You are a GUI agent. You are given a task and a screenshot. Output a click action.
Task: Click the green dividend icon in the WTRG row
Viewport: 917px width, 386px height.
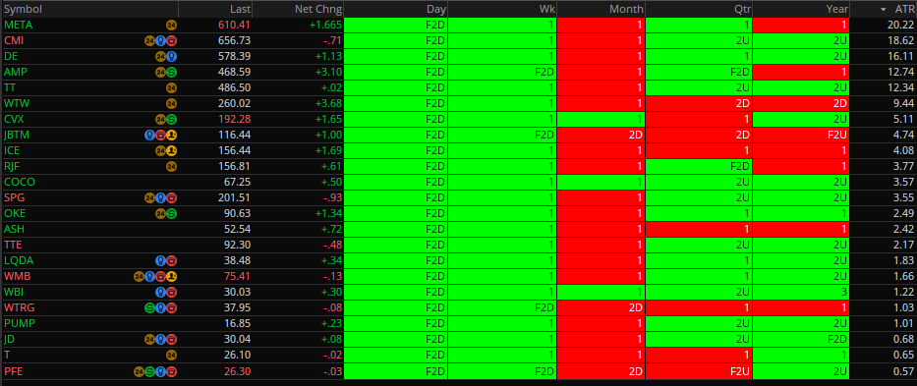(x=149, y=307)
